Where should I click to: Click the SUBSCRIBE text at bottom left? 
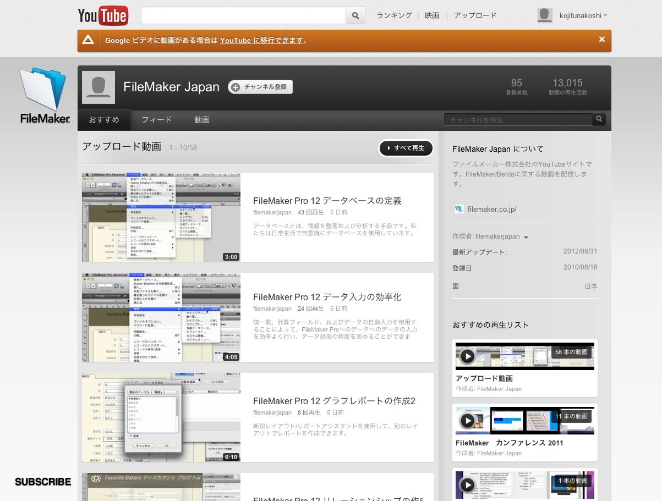pyautogui.click(x=43, y=482)
